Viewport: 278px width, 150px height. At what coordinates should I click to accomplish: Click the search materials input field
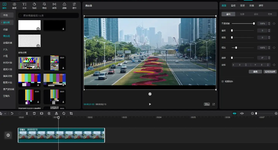[x=48, y=15]
